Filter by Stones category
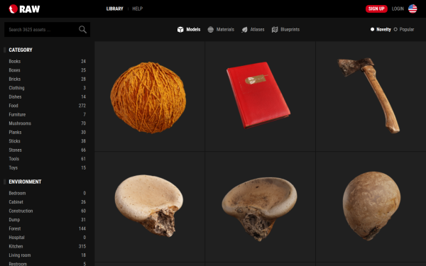Viewport: 426px width, 266px height. click(48, 150)
